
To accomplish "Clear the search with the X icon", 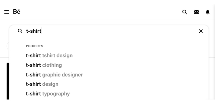I will tap(201, 31).
